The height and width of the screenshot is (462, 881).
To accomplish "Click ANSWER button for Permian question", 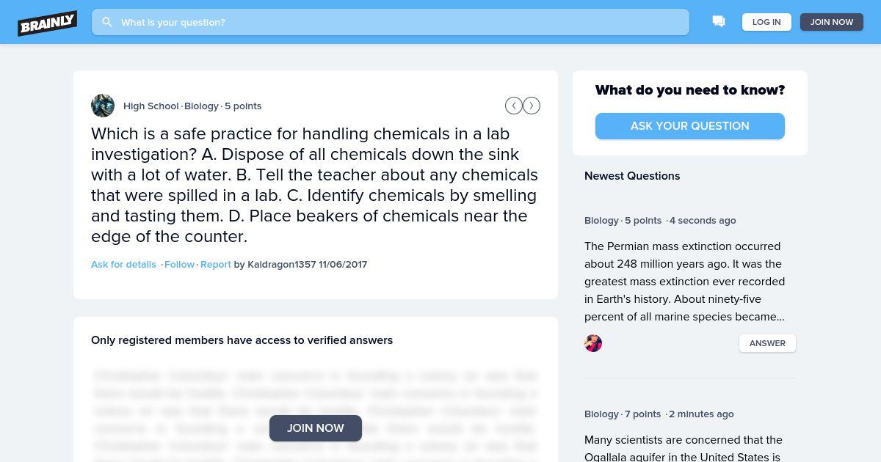I will (x=767, y=343).
